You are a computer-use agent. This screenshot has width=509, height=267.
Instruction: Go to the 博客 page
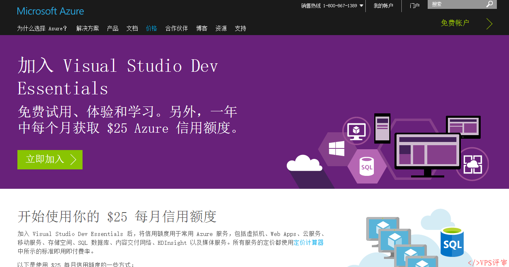(x=201, y=28)
